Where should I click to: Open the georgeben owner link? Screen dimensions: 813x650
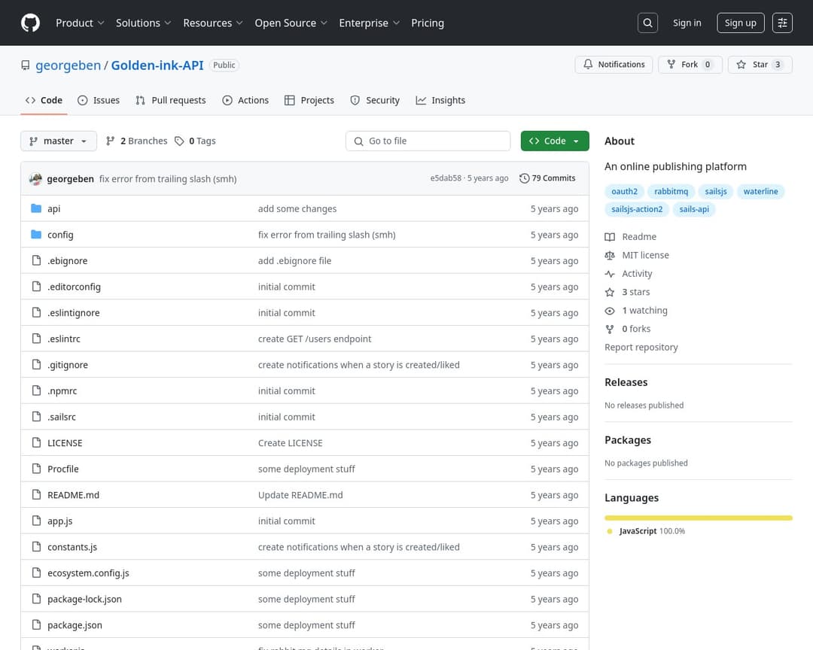point(68,65)
